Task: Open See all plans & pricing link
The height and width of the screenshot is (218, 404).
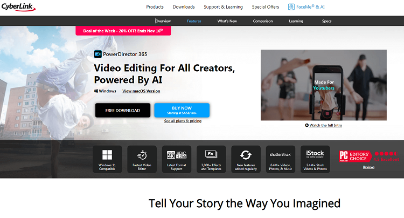Action: (x=183, y=121)
